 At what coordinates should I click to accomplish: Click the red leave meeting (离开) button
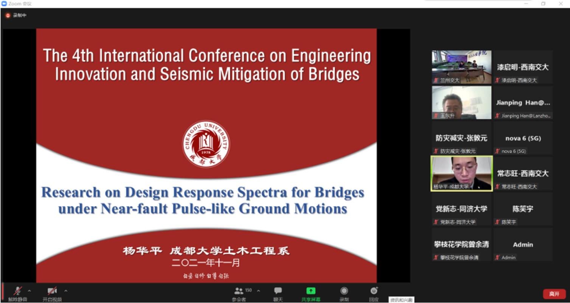(x=554, y=294)
